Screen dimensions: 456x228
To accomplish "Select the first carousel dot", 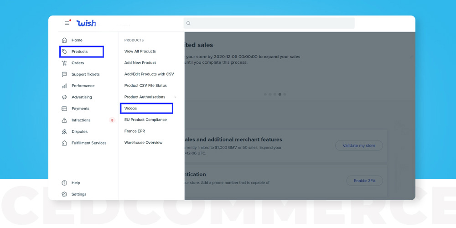I will click(x=265, y=94).
